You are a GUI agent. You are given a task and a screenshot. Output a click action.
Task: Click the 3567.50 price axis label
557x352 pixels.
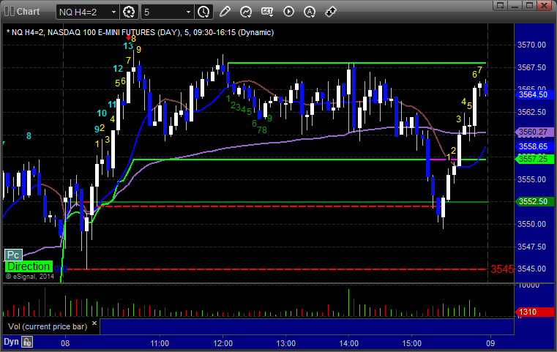tap(531, 67)
